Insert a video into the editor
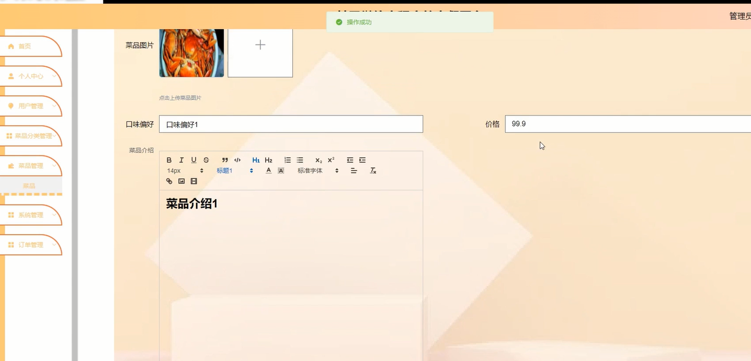The image size is (751, 361). 194,181
